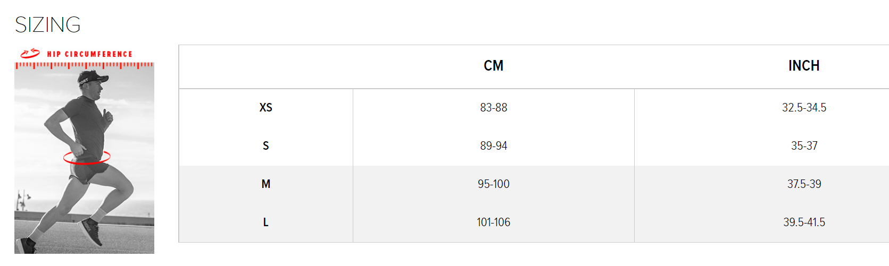Select the XS size row label
889x266 pixels.
[x=265, y=108]
